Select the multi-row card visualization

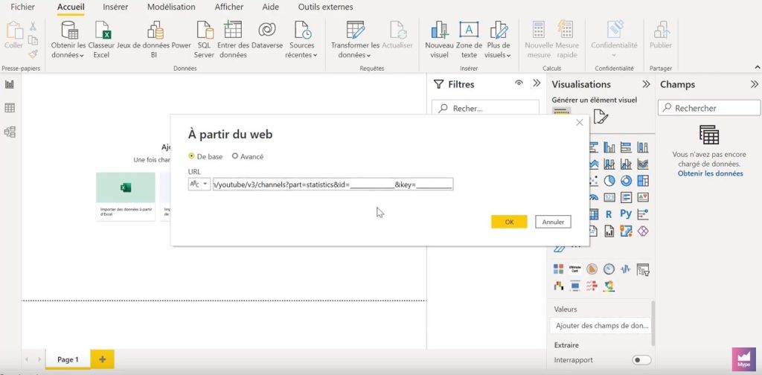click(x=626, y=197)
